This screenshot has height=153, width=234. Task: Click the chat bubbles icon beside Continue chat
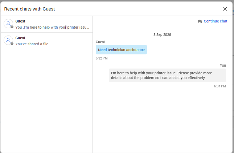coord(200,21)
